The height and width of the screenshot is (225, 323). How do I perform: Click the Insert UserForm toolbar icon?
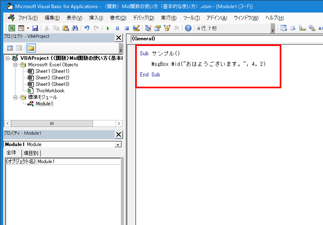[21, 28]
